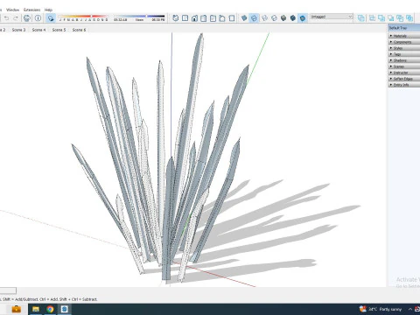
Task: Click the Undo arrow icon
Action: [6, 18]
